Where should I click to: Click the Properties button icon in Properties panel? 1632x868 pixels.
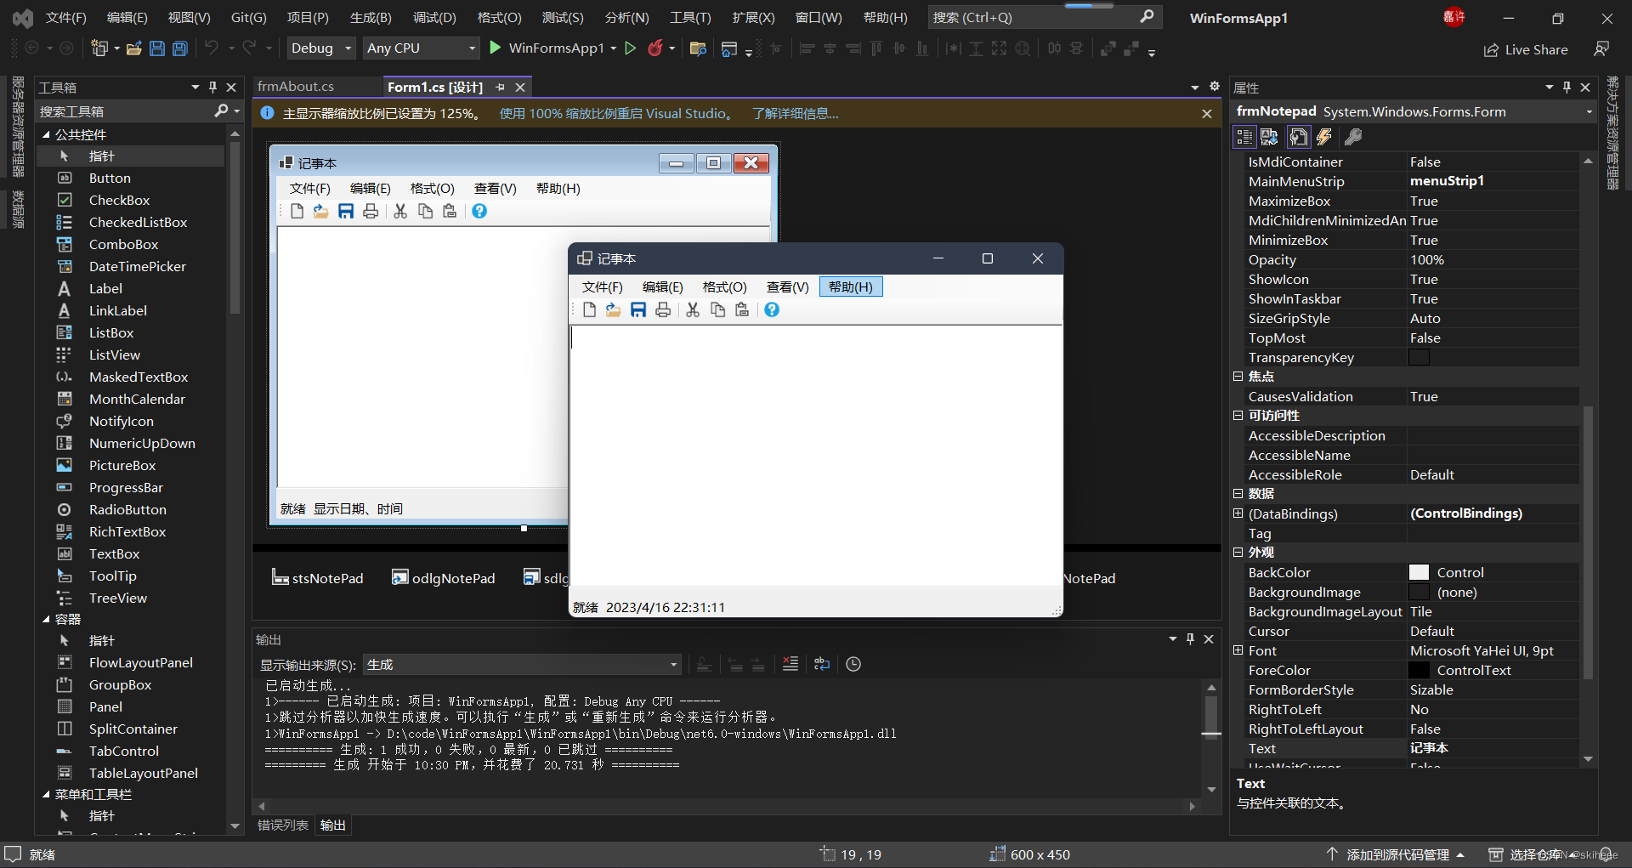[x=1298, y=137]
